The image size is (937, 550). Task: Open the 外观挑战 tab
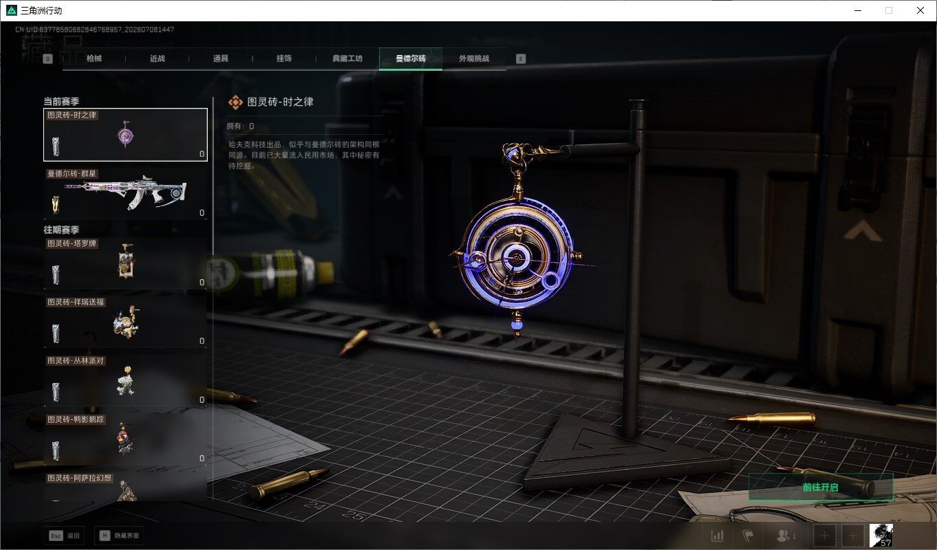(474, 59)
